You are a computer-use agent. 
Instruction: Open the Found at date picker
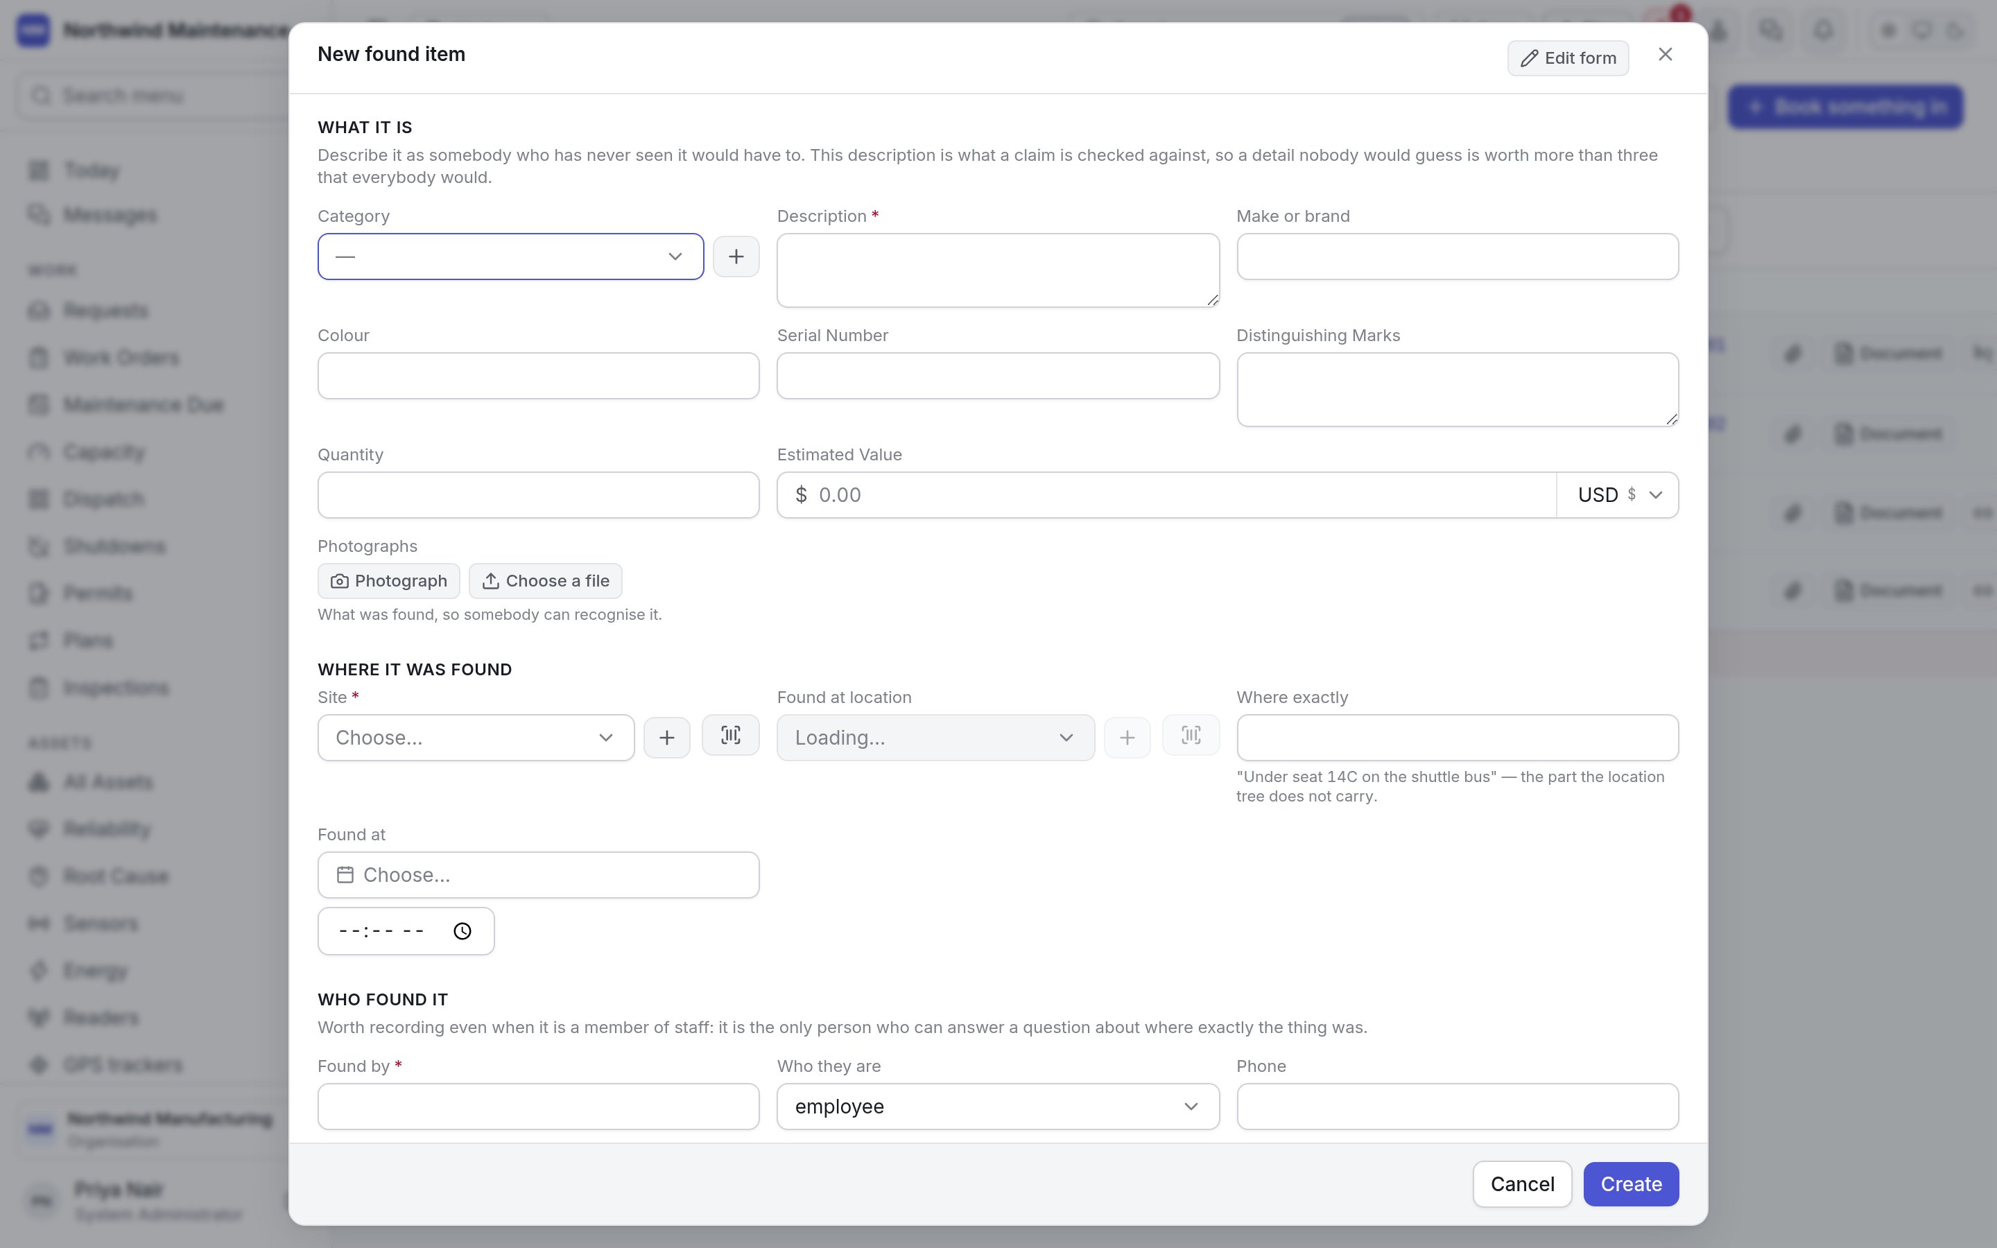(x=538, y=875)
